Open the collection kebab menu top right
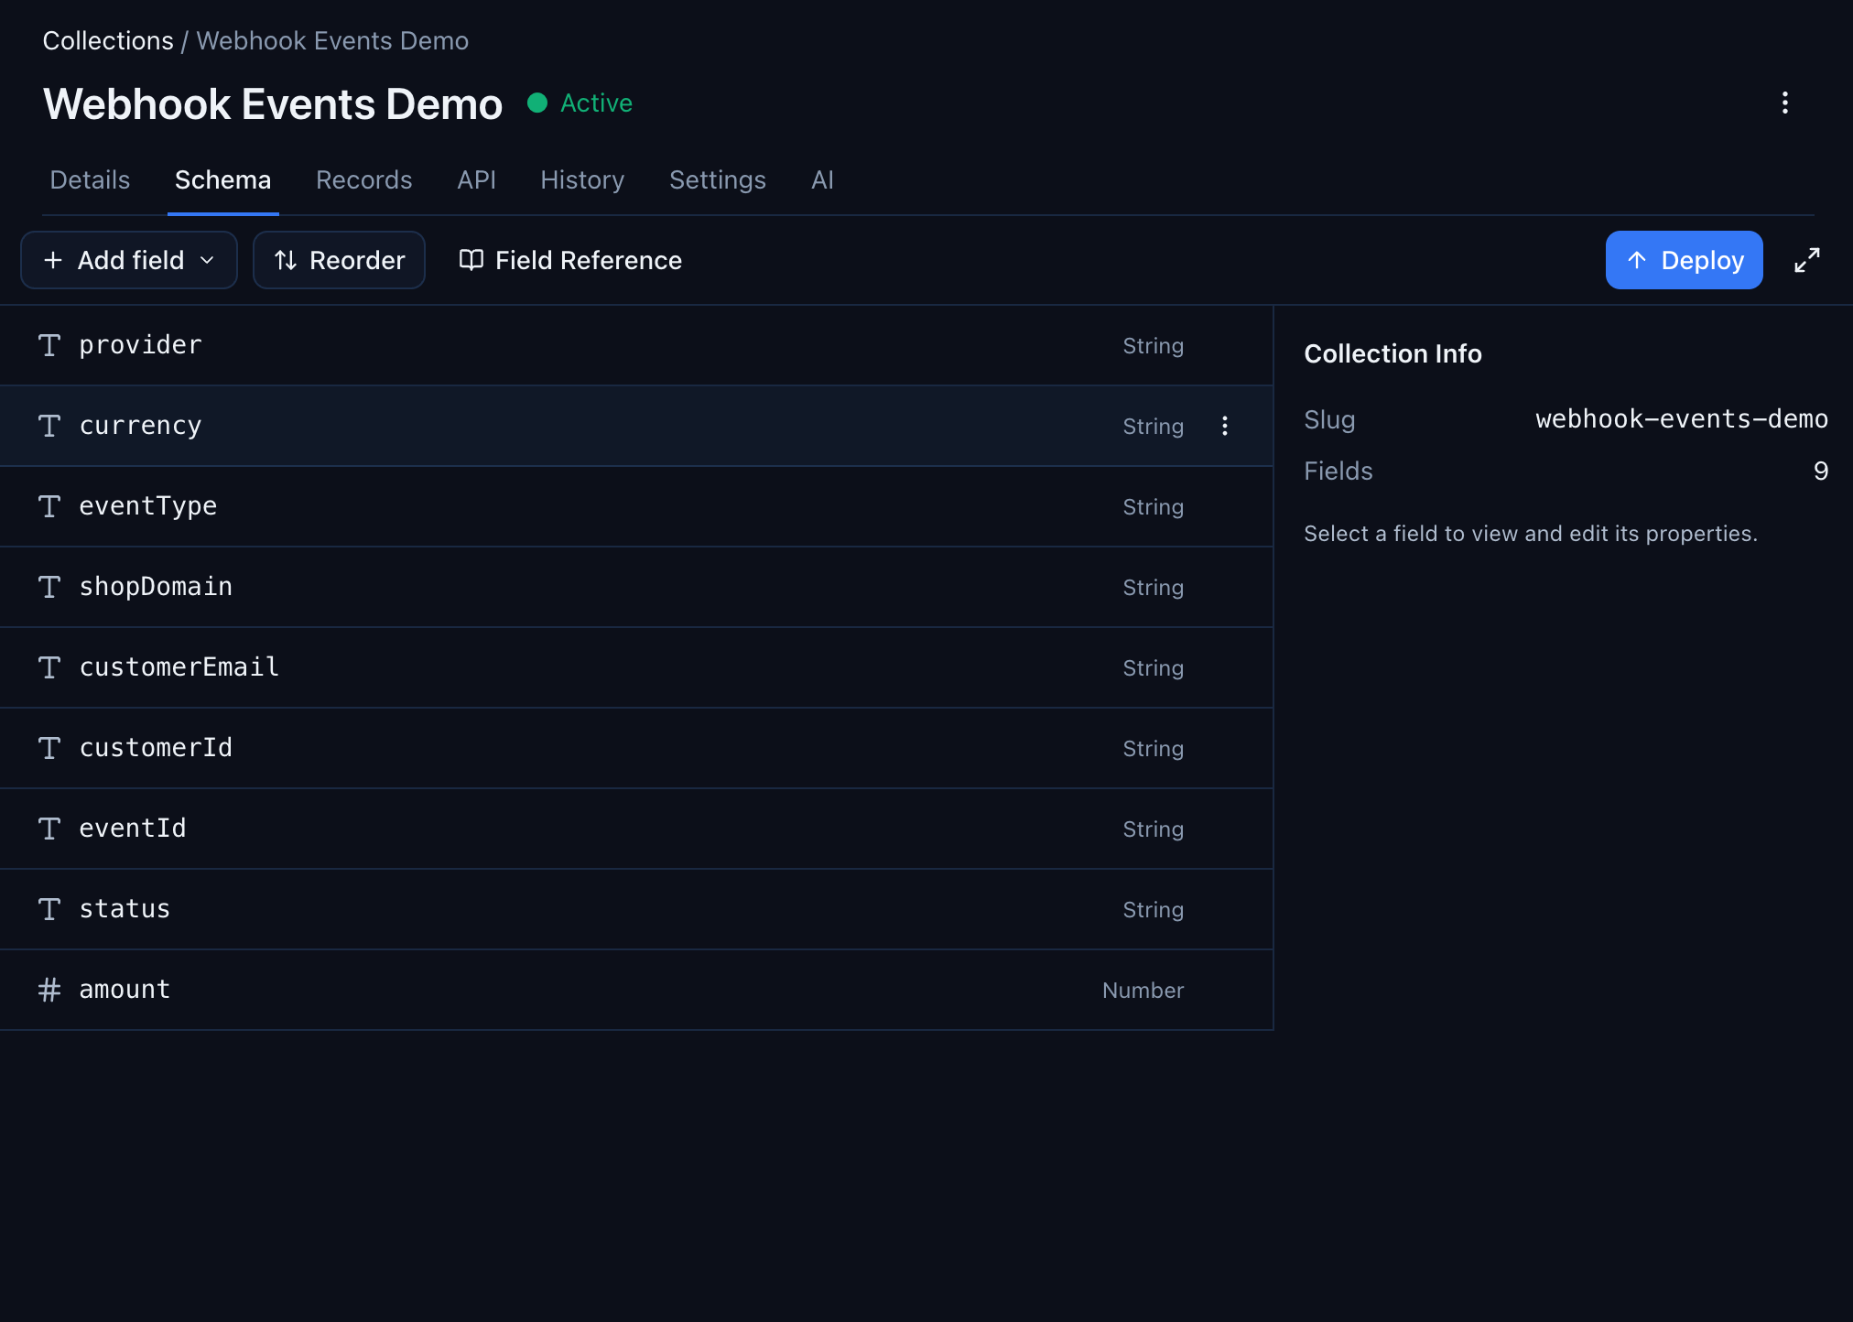Image resolution: width=1853 pixels, height=1322 pixels. pos(1784,103)
